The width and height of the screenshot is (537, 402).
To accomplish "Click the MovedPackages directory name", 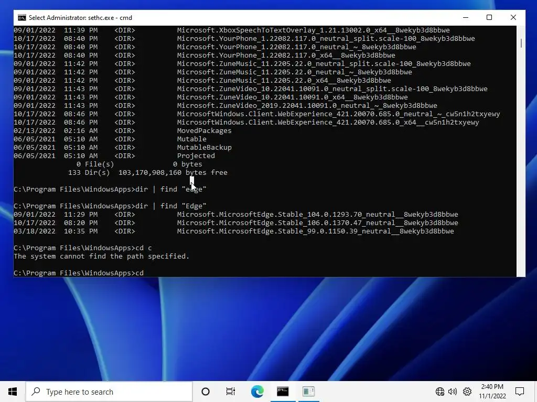I will [204, 130].
